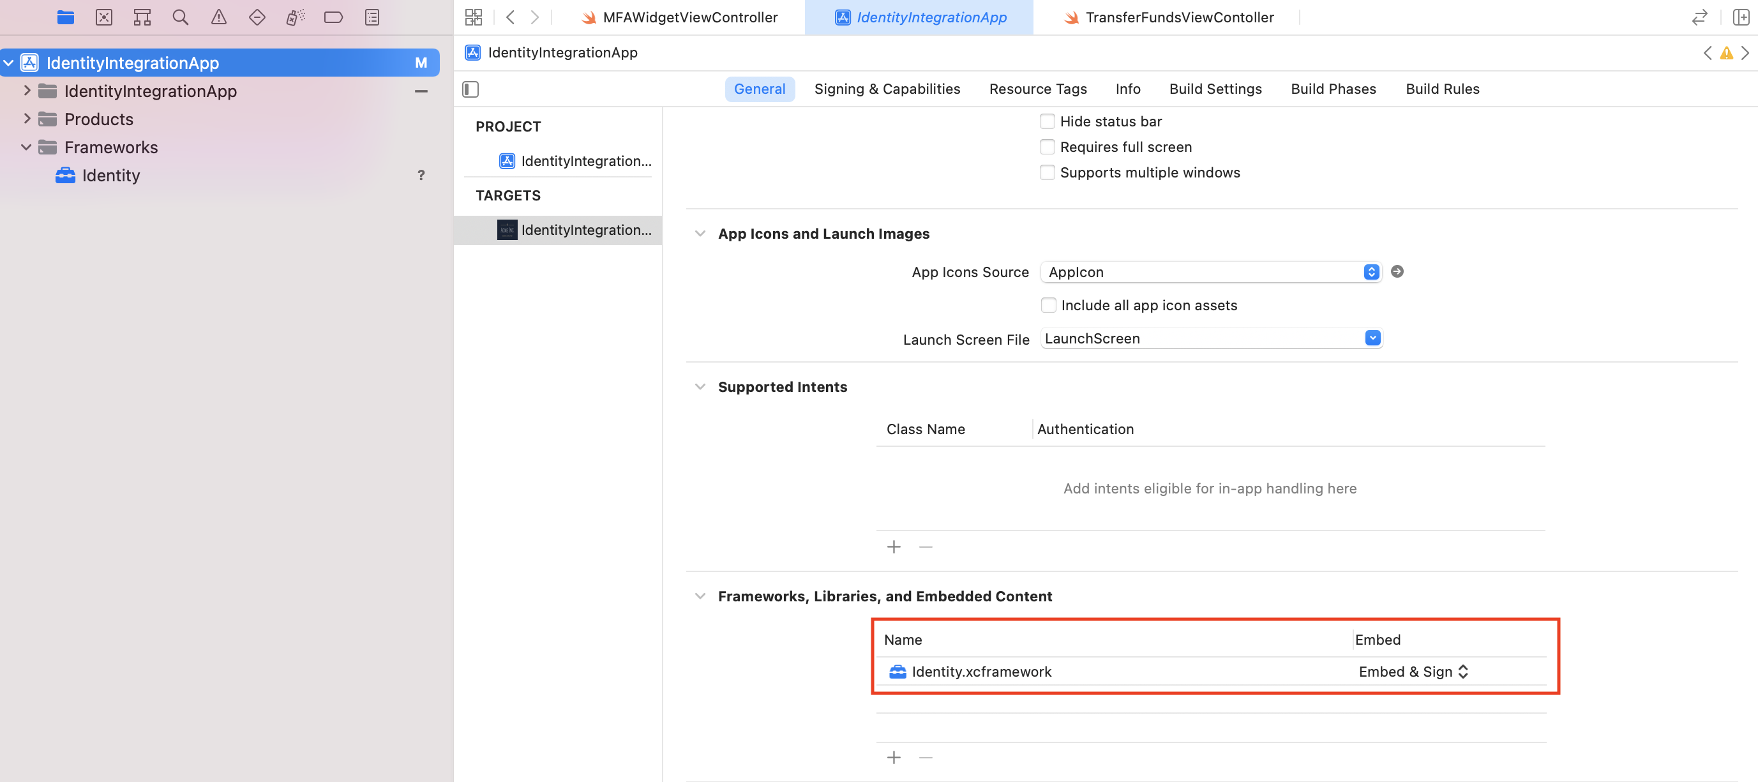Open the Symbol navigator icon
Viewport: 1758px width, 782px height.
pyautogui.click(x=142, y=17)
